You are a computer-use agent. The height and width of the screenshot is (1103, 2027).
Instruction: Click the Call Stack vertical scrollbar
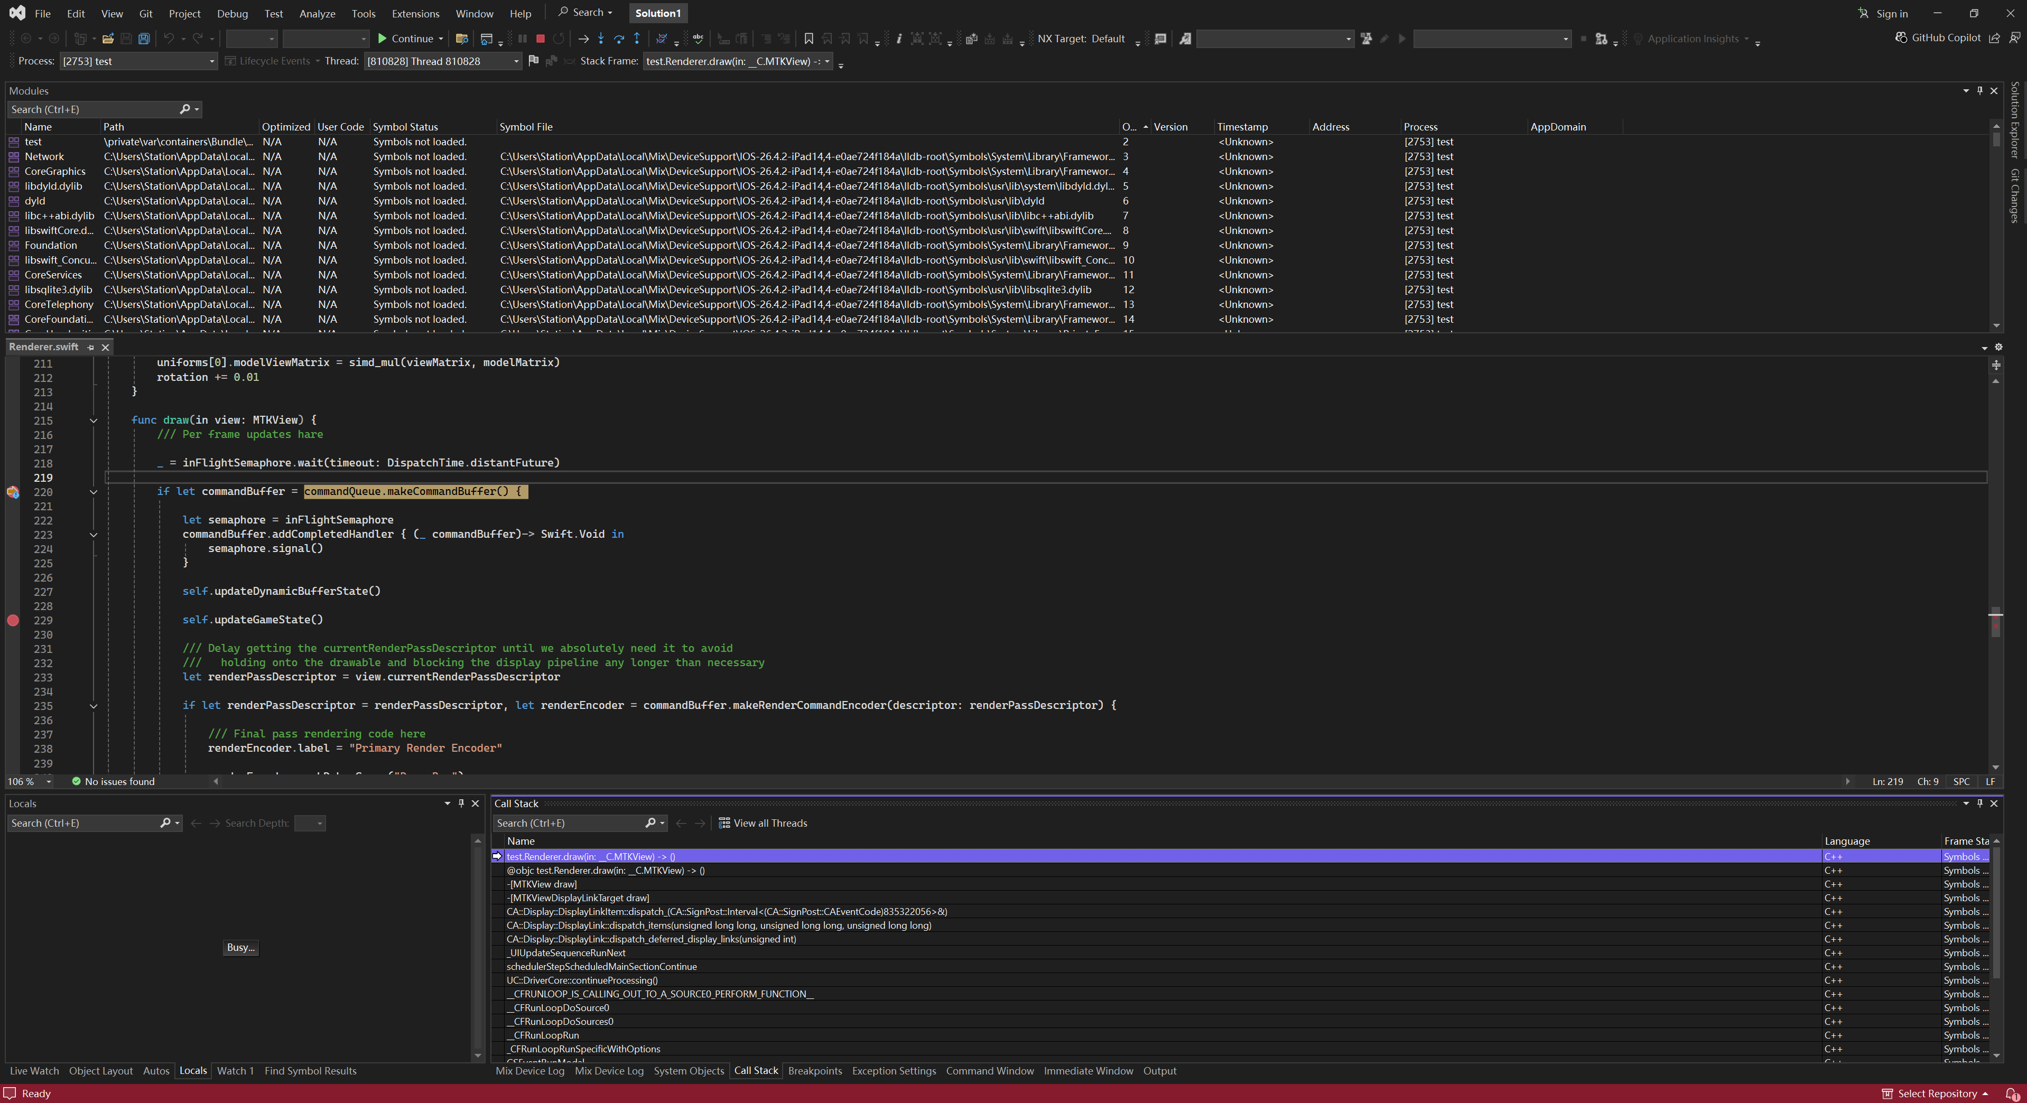pos(1995,947)
